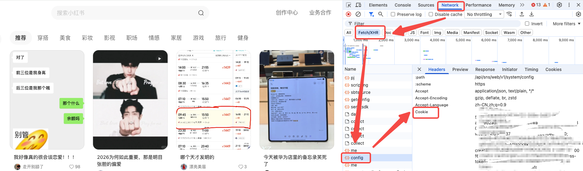
Task: Stop recording network log
Action: point(348,14)
